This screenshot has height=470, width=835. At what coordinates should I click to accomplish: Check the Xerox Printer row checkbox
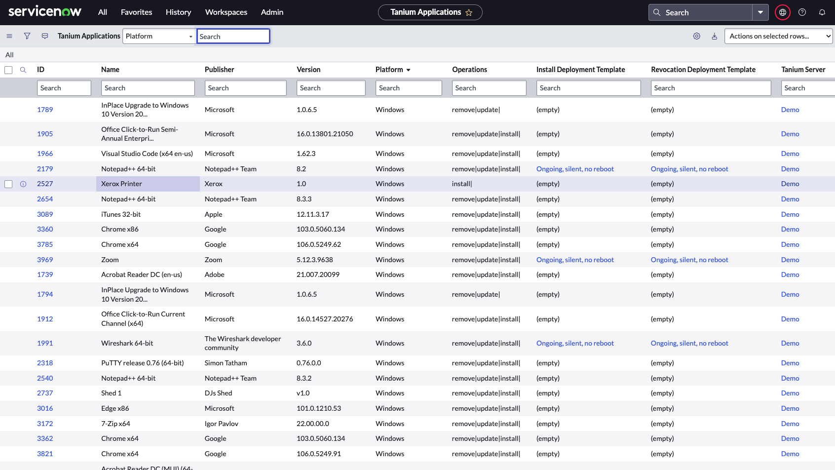8,184
